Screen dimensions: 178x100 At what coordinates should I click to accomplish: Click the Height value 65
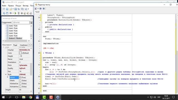20,90
